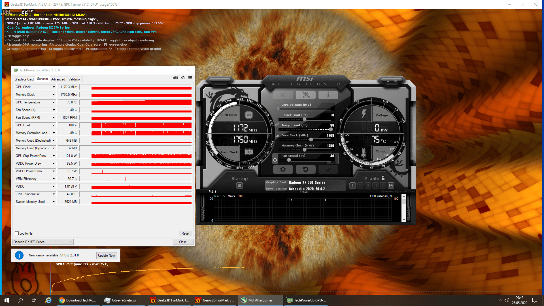Toggle fan speed Auto mode
544x306 pixels.
333,163
